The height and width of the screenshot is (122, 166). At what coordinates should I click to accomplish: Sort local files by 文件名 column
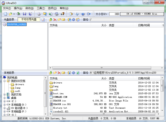click(70, 78)
